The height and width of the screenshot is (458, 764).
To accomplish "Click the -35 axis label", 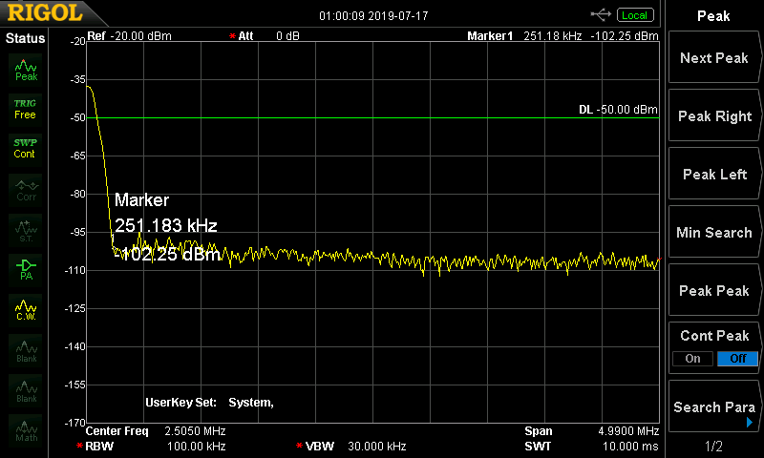I will pyautogui.click(x=77, y=80).
